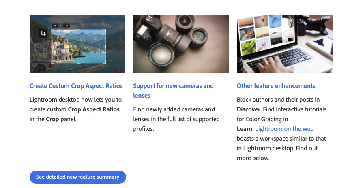Click the bold word Learn
This screenshot has height=188, width=350.
pyautogui.click(x=245, y=129)
